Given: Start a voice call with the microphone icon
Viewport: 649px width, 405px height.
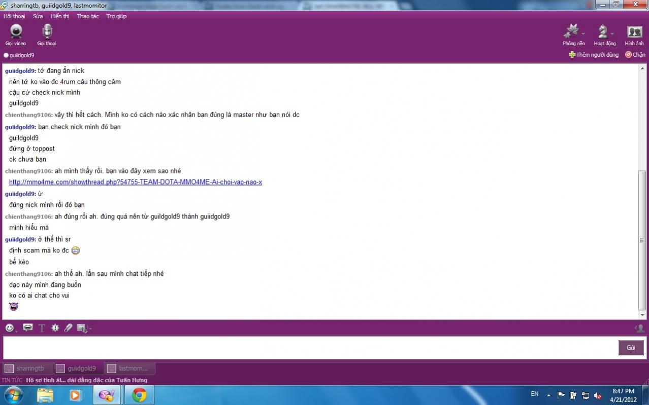Looking at the screenshot, I should [47, 32].
